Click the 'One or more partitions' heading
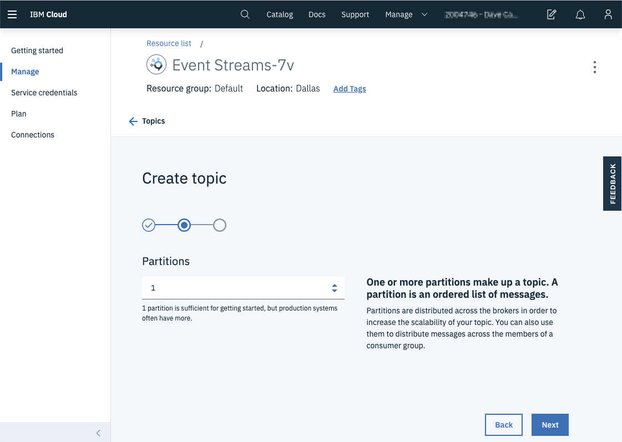Image resolution: width=622 pixels, height=442 pixels. coord(462,288)
